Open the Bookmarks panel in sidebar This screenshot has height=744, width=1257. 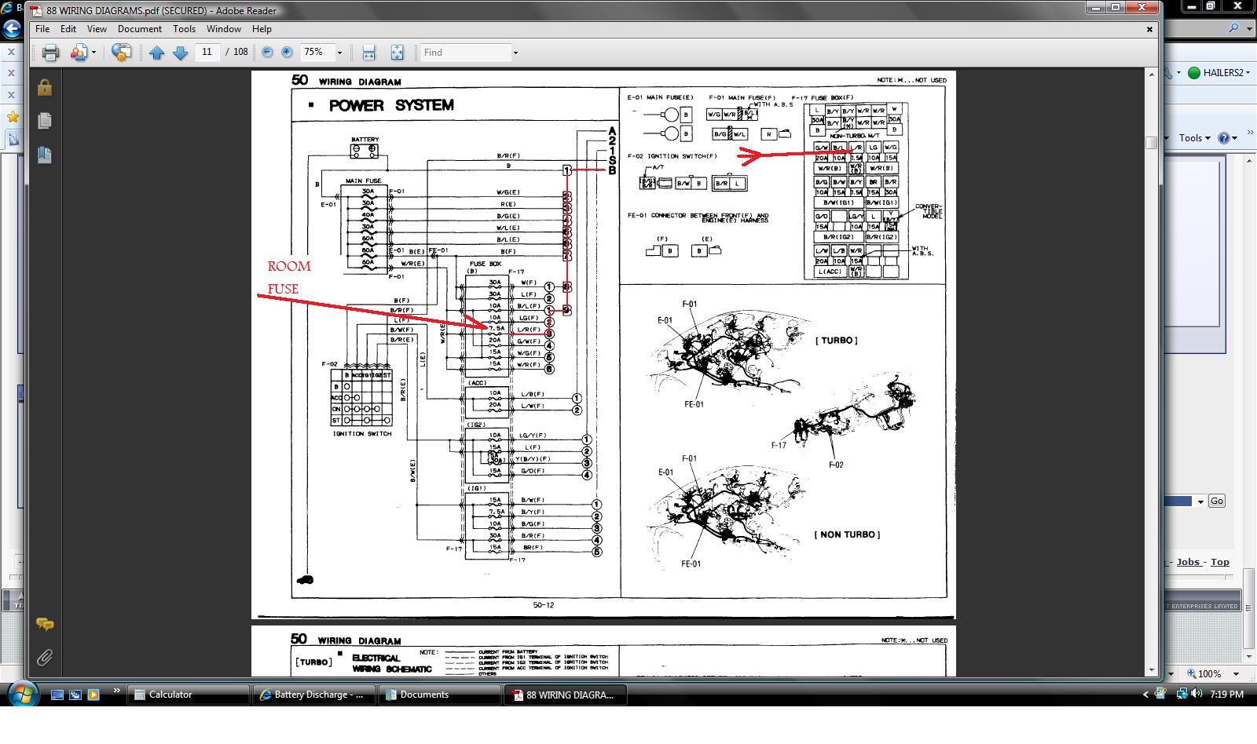45,155
